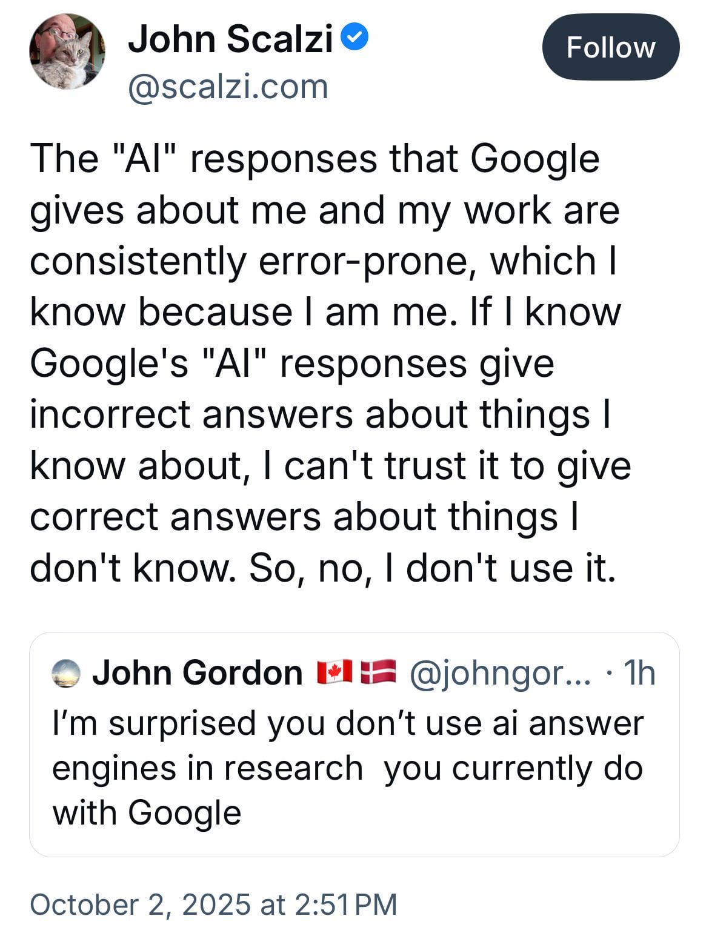Click the blue verified checkmark badge
The width and height of the screenshot is (709, 936).
click(355, 39)
